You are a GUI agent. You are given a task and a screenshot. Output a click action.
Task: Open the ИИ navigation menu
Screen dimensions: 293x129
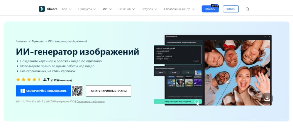coord(107,9)
